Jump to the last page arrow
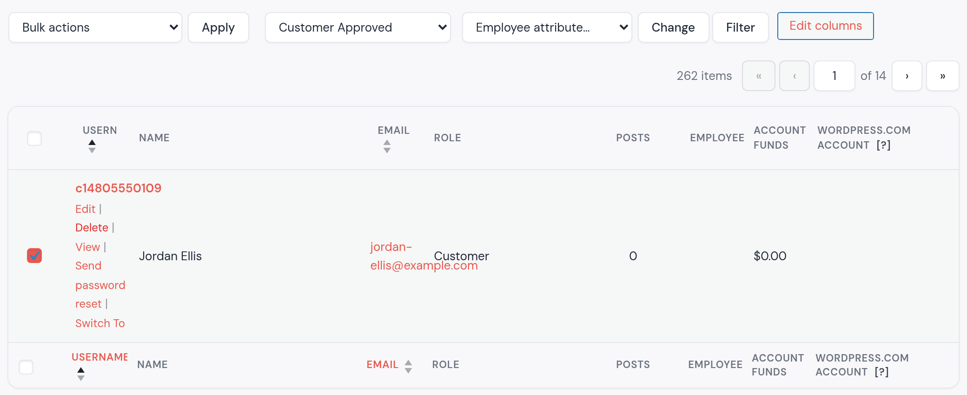 [943, 76]
